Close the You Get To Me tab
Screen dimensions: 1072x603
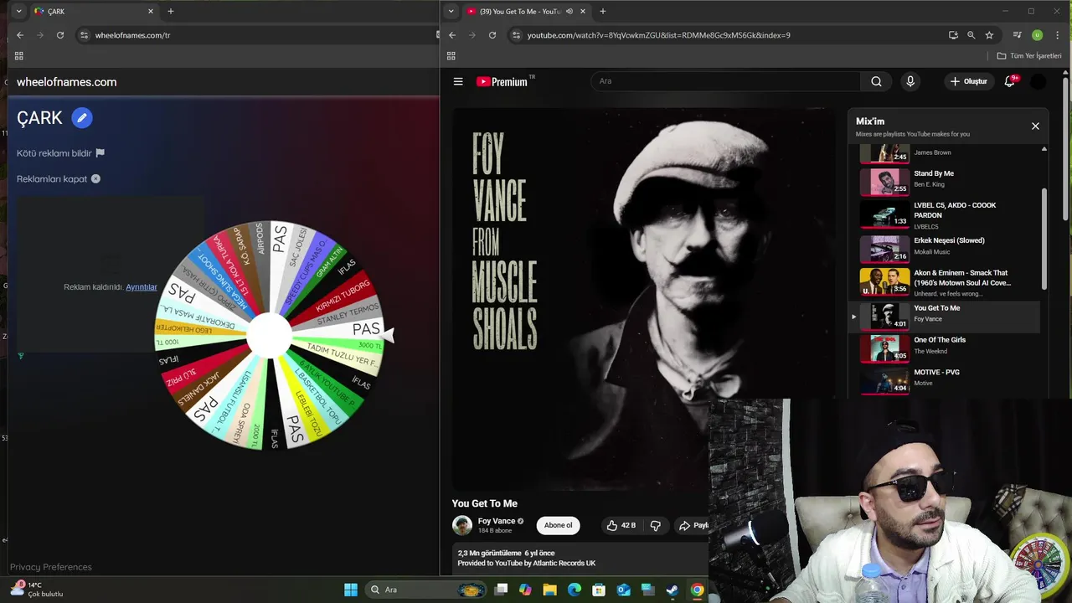(583, 11)
